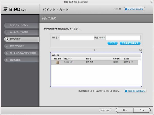
Task: Go to step 2 カートパーツの選択
Action: (22, 32)
